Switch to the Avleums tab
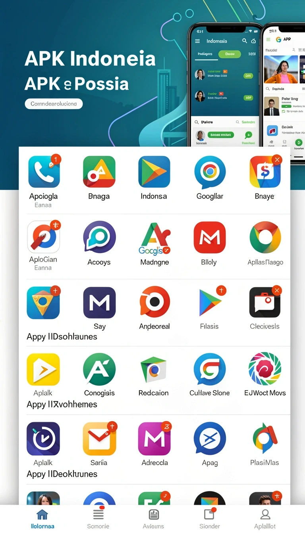 click(154, 519)
